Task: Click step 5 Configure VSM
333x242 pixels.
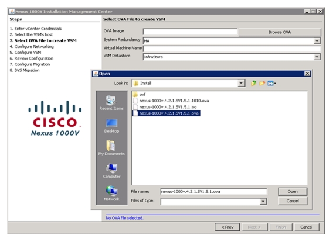Action: coord(25,52)
